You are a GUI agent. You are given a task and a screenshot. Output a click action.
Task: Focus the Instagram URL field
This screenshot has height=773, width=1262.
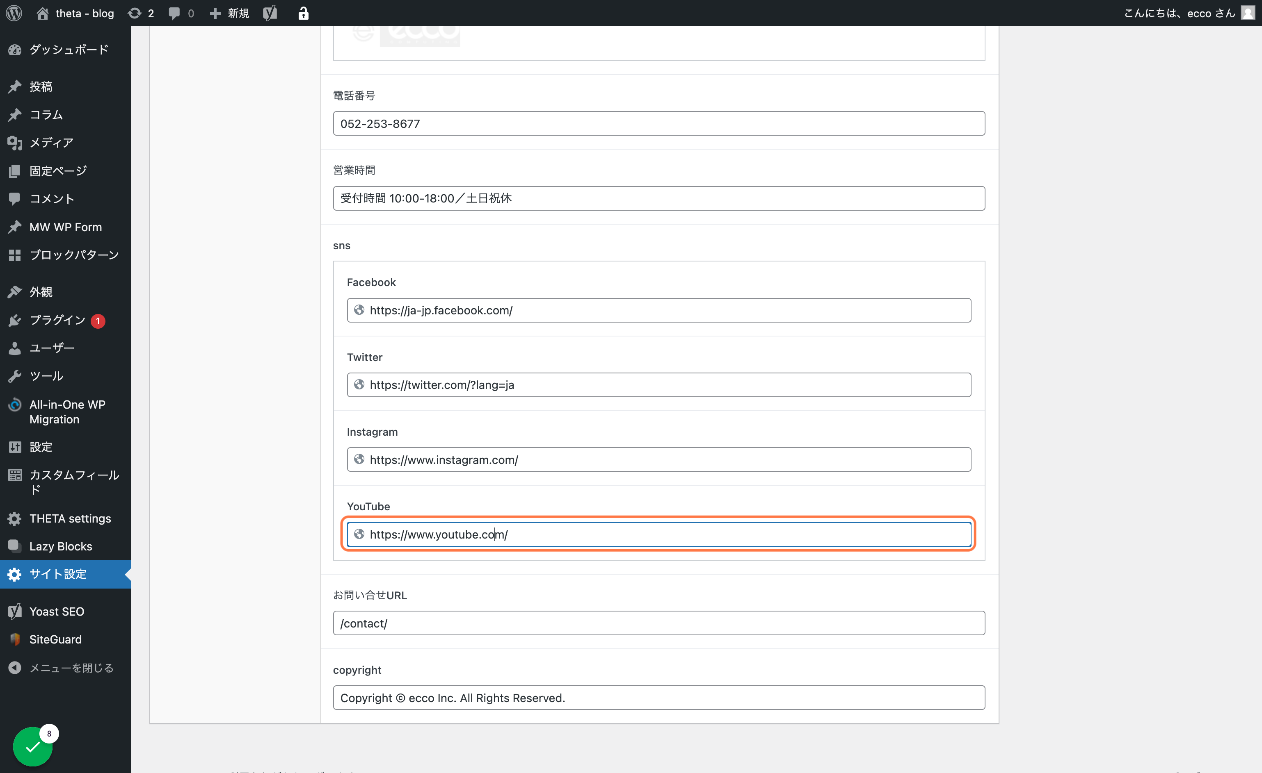click(658, 459)
